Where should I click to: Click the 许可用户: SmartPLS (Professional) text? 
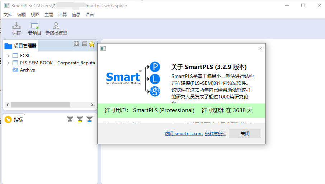[x=150, y=110]
